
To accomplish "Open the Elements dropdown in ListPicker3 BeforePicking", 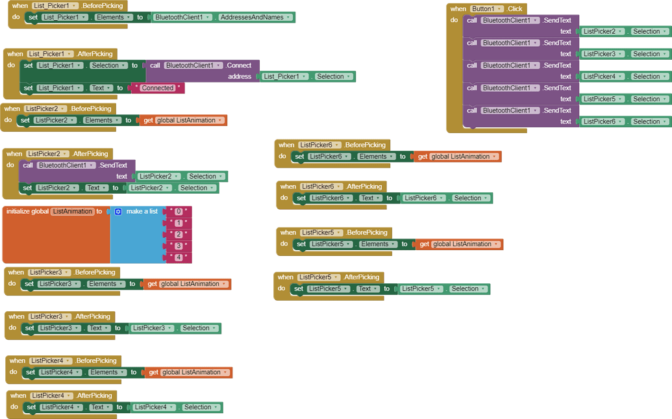I will (x=120, y=284).
